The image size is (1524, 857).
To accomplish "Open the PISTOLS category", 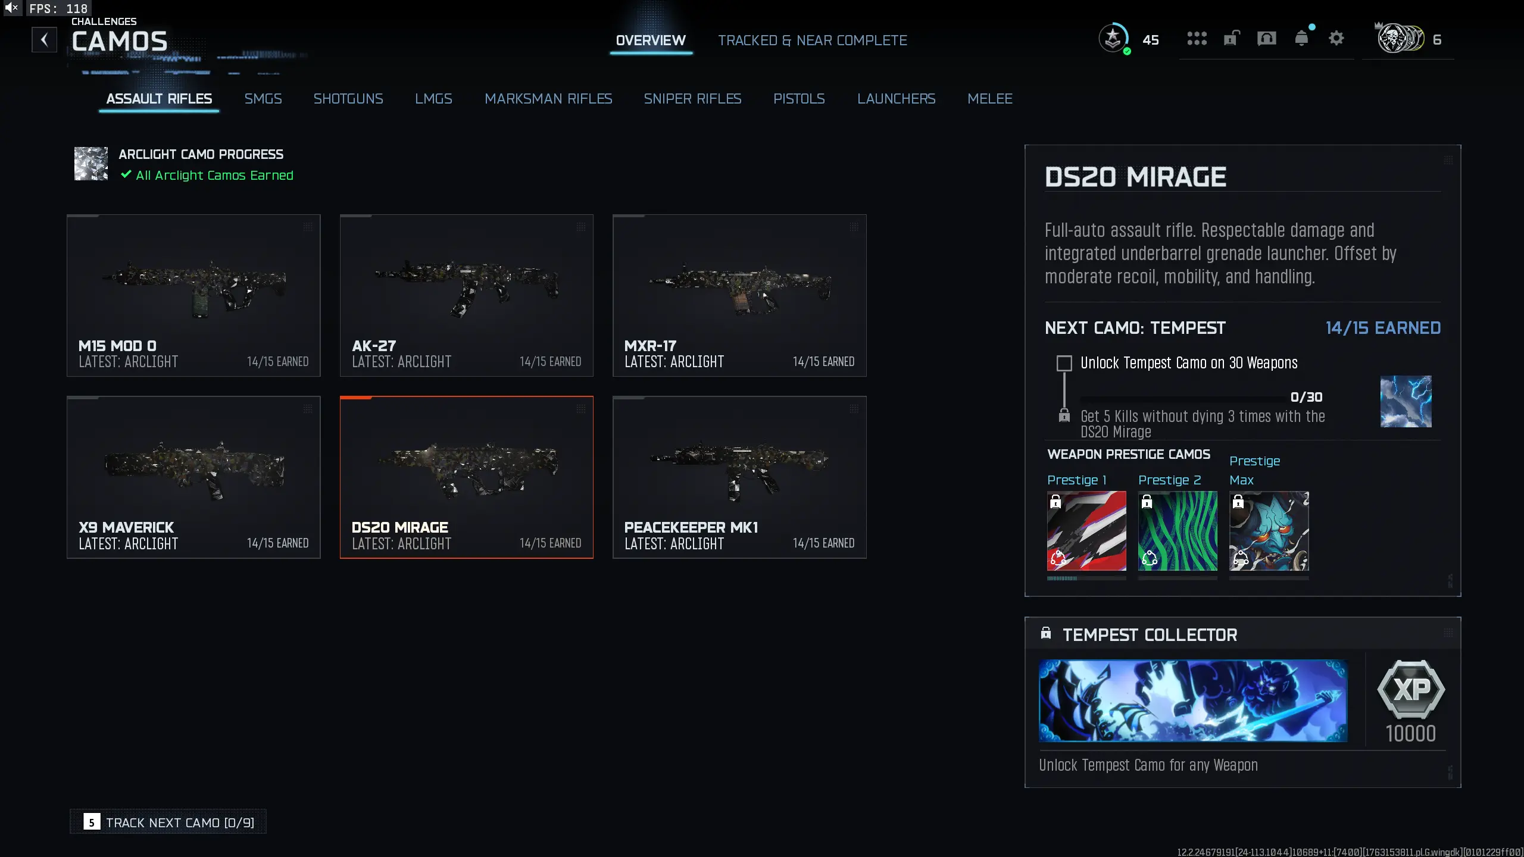I will click(x=799, y=99).
